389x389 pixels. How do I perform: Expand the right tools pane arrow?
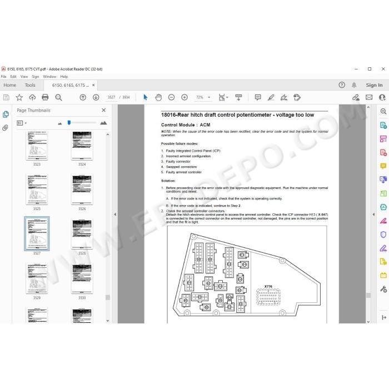tap(373, 215)
